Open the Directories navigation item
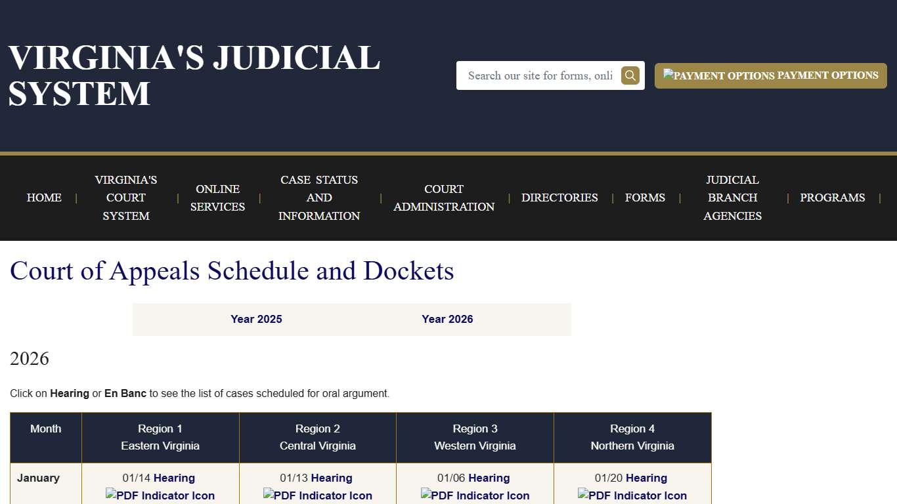 click(559, 198)
